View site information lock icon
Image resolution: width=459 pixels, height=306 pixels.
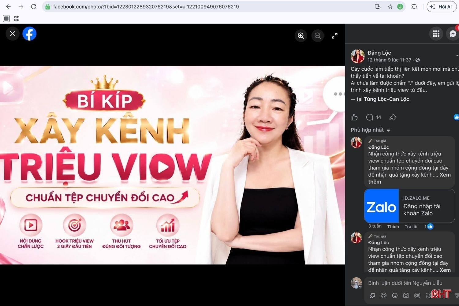click(x=47, y=6)
